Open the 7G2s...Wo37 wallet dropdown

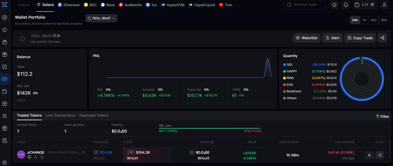point(101,18)
